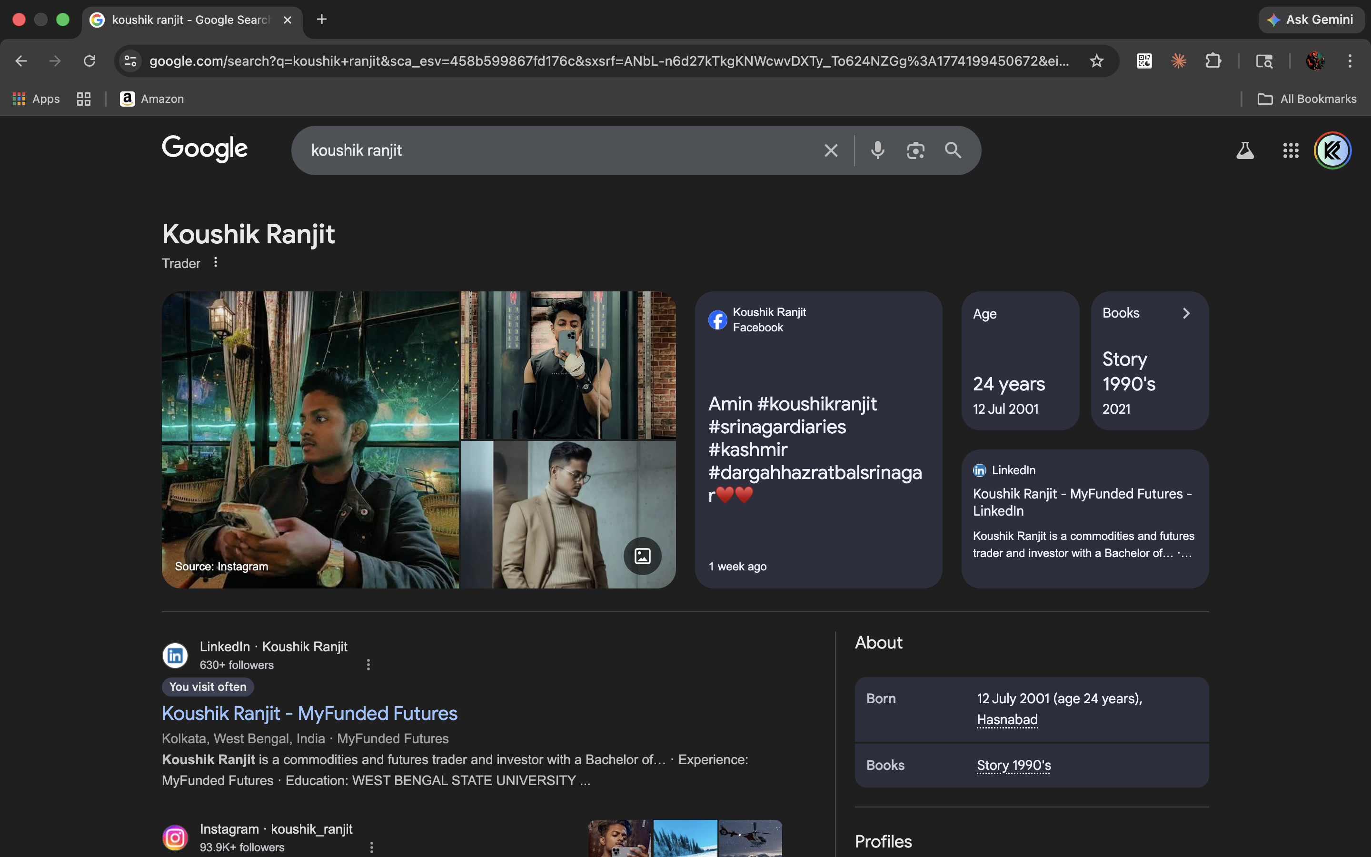Open Google Lens image search
Viewport: 1371px width, 857px height.
point(915,150)
